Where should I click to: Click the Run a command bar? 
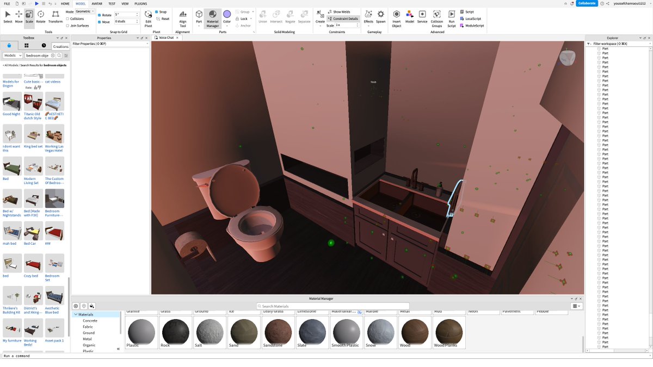tap(326, 356)
